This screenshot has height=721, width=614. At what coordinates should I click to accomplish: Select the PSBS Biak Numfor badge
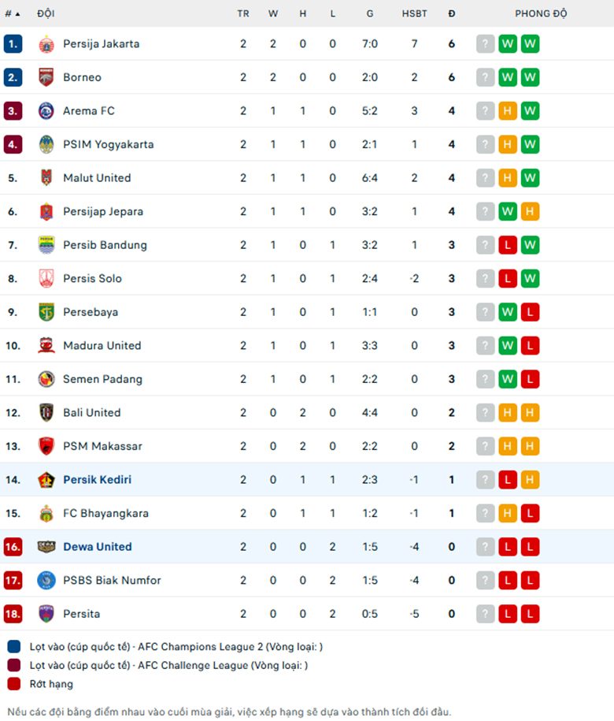[46, 580]
